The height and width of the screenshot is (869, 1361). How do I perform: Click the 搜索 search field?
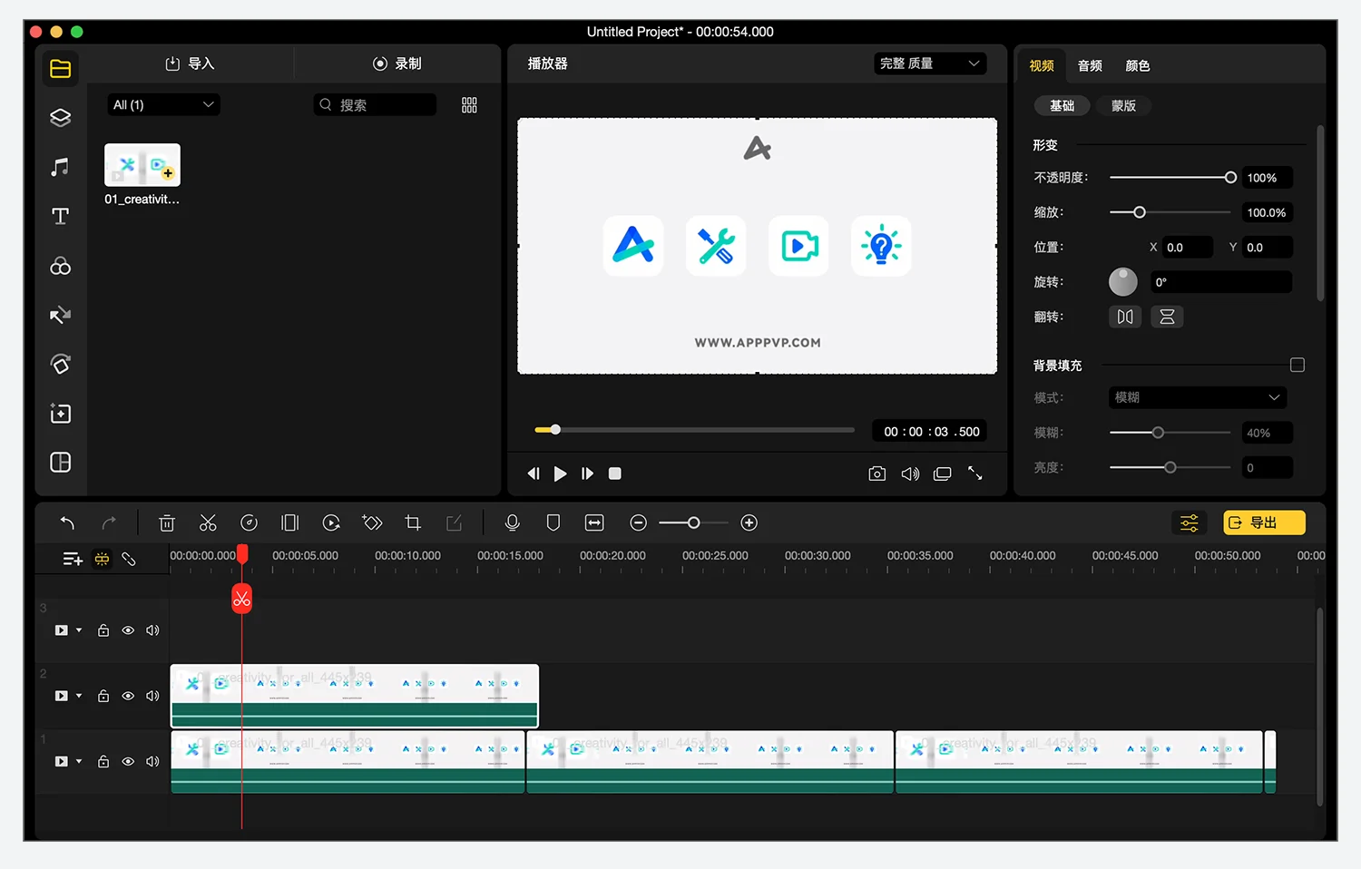[375, 105]
